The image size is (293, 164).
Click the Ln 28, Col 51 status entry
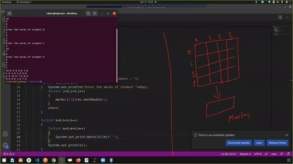228,154
